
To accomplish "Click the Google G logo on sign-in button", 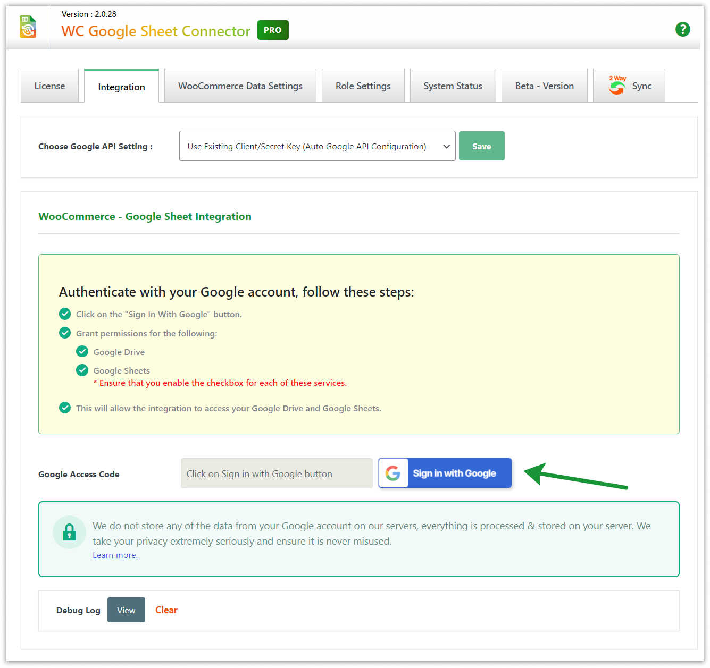I will (x=394, y=473).
